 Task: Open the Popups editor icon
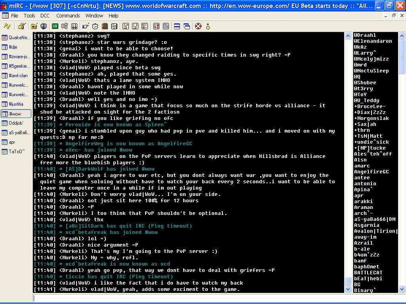click(x=65, y=26)
